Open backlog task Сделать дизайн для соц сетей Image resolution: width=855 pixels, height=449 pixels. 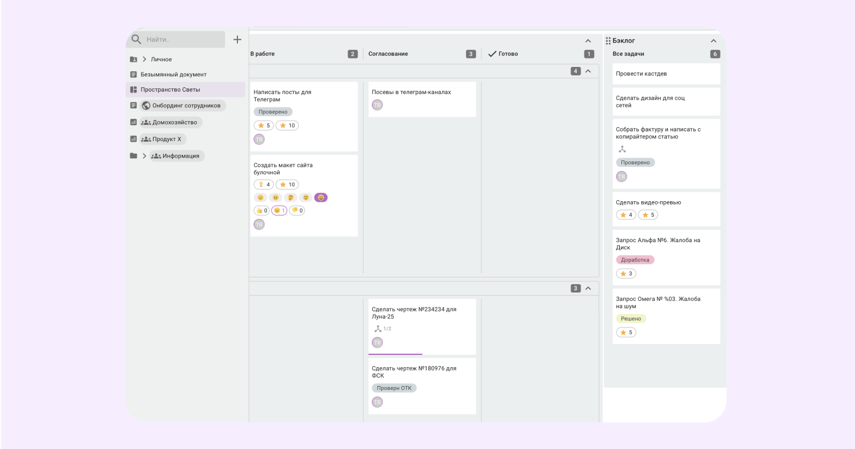point(666,102)
